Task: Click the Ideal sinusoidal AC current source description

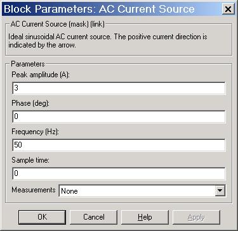Action: click(x=108, y=41)
